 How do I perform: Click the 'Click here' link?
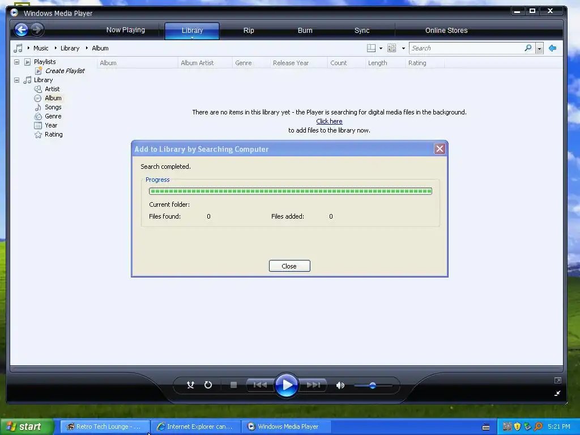click(329, 121)
